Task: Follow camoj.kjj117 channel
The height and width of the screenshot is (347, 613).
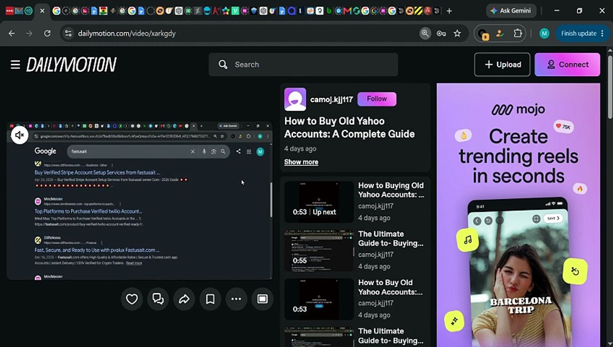Action: (377, 99)
